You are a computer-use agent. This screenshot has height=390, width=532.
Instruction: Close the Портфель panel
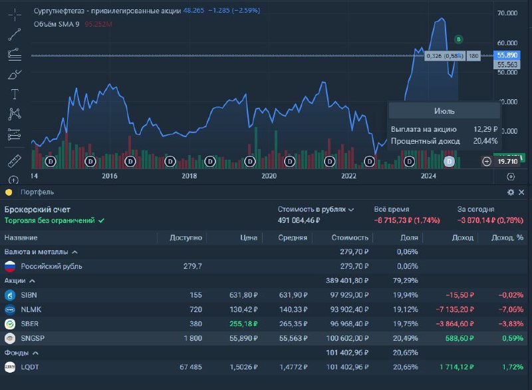pyautogui.click(x=521, y=192)
